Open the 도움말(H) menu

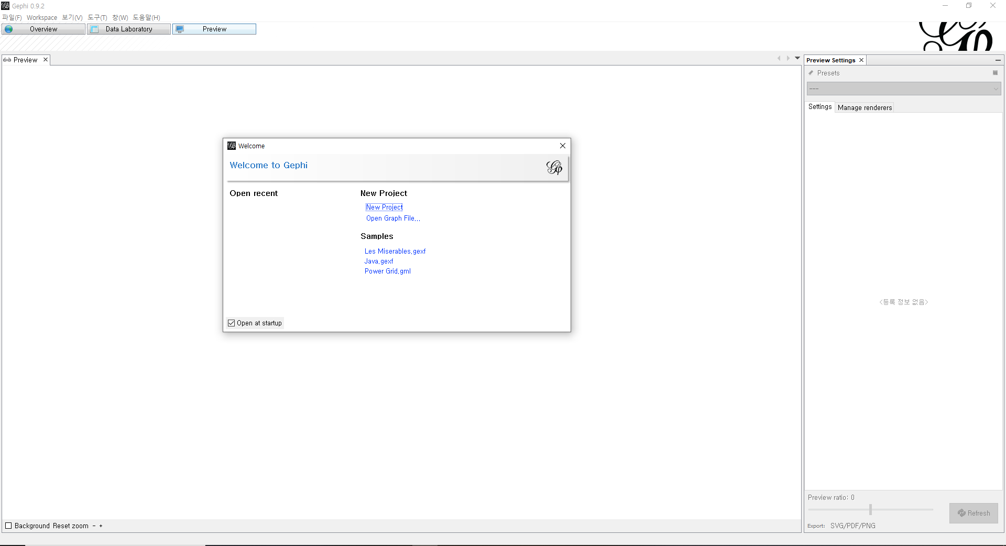coord(146,17)
